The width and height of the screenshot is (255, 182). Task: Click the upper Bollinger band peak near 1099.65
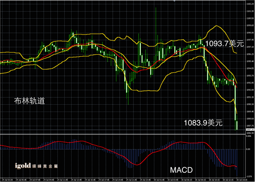click(x=216, y=26)
